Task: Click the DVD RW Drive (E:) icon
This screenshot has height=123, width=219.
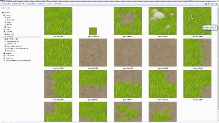Action: [x=5, y=39]
